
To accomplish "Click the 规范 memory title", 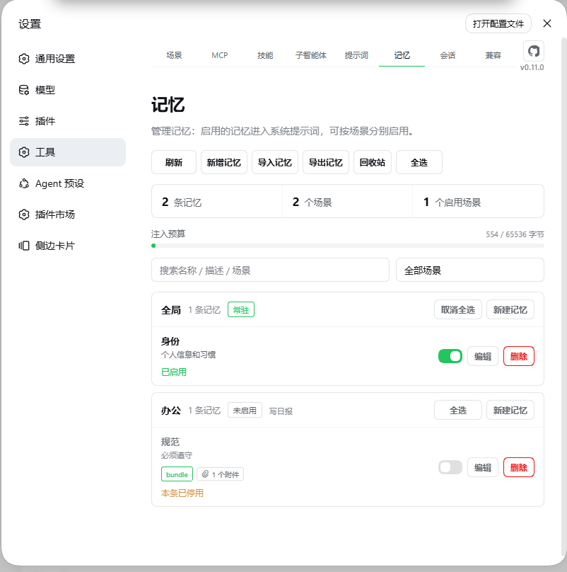I will [x=170, y=442].
